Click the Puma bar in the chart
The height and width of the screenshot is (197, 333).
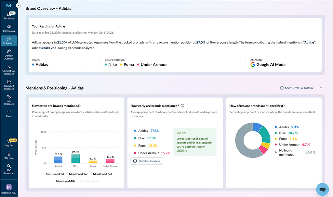93,162
